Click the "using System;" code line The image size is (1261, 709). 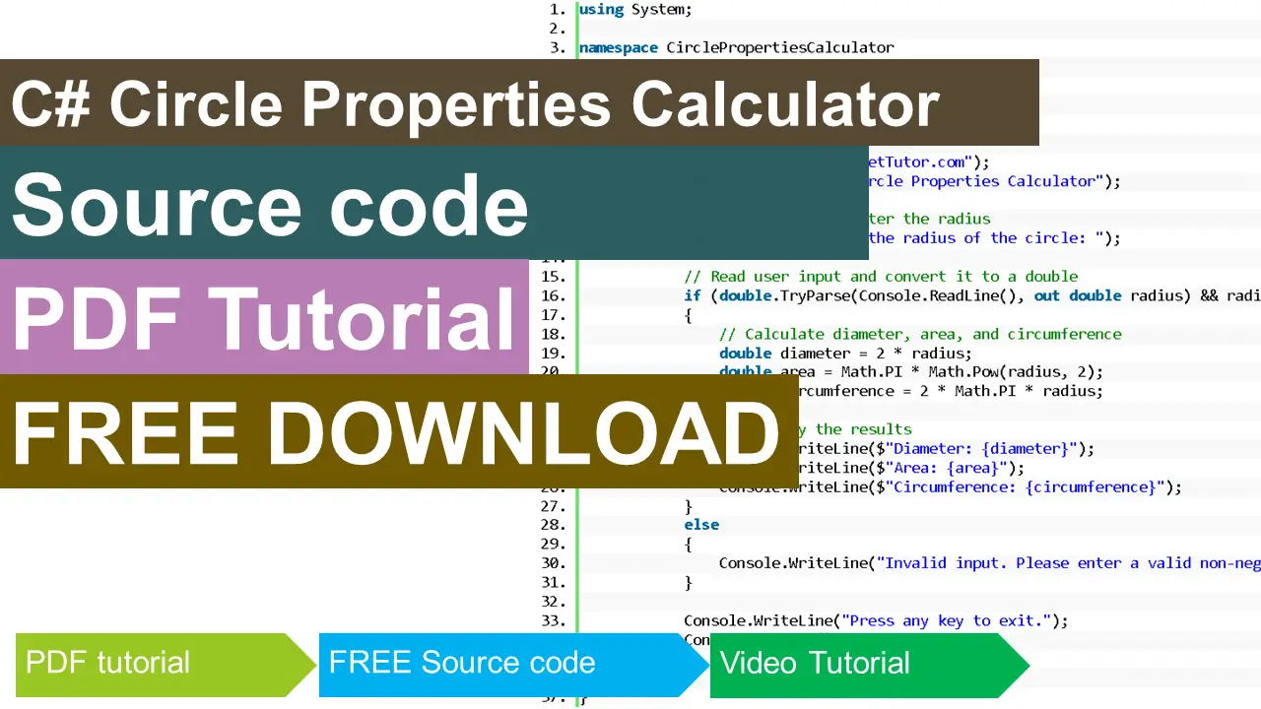coord(635,9)
